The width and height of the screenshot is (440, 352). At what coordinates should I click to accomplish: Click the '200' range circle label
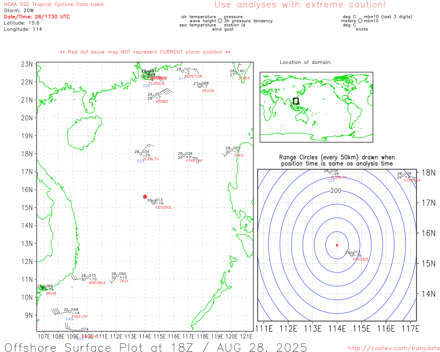(x=336, y=191)
